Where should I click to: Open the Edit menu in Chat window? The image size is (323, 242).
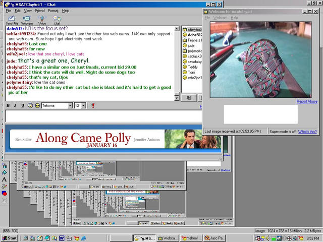point(18,11)
